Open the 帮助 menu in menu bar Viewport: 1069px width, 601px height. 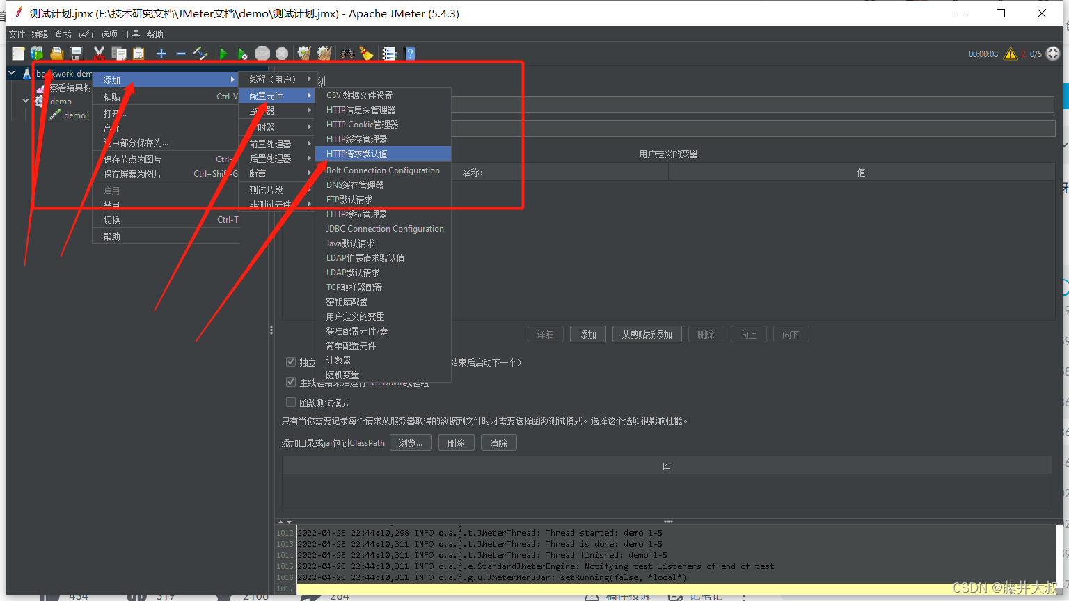tap(155, 34)
